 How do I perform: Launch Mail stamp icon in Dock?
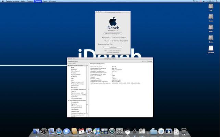coord(51,131)
